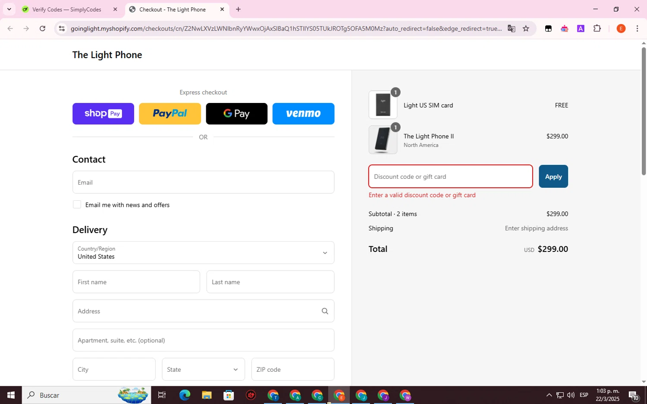Open Chrome three-dot menu
This screenshot has height=404, width=647.
pyautogui.click(x=637, y=28)
